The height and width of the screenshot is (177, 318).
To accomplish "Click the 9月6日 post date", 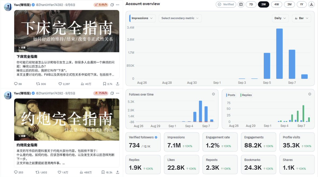I will (70, 5).
